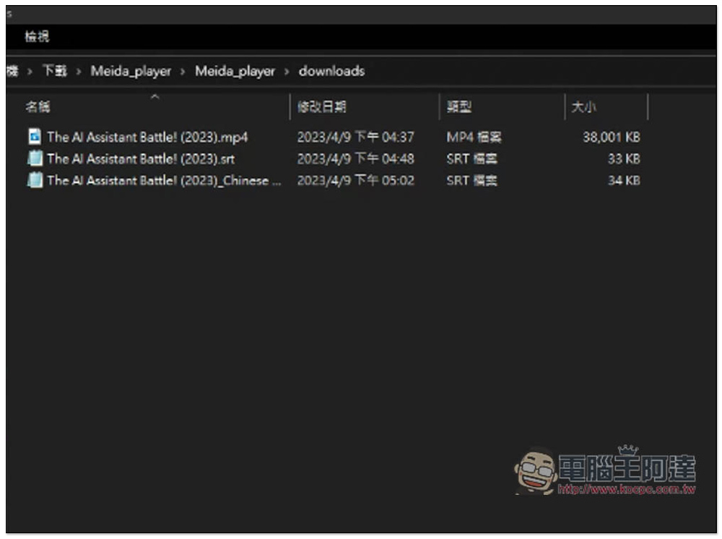
Task: Click the sort arrow above the 名稱 column
Action: click(x=155, y=96)
